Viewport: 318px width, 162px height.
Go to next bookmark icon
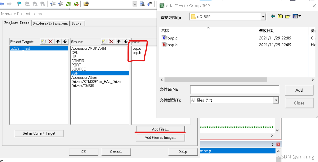tap(35, 4)
